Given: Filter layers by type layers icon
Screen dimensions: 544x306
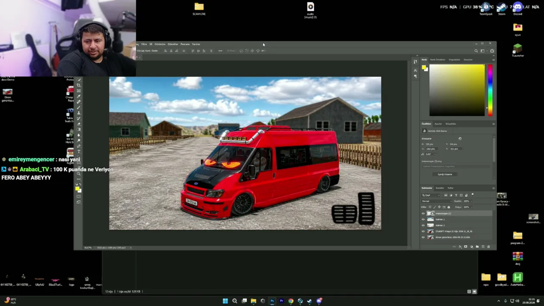Looking at the screenshot, I should (x=456, y=195).
